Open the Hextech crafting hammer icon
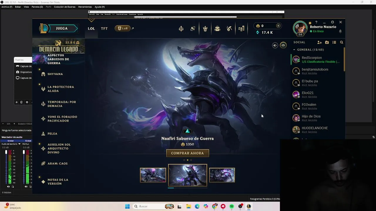This screenshot has height=211, width=376. click(229, 28)
